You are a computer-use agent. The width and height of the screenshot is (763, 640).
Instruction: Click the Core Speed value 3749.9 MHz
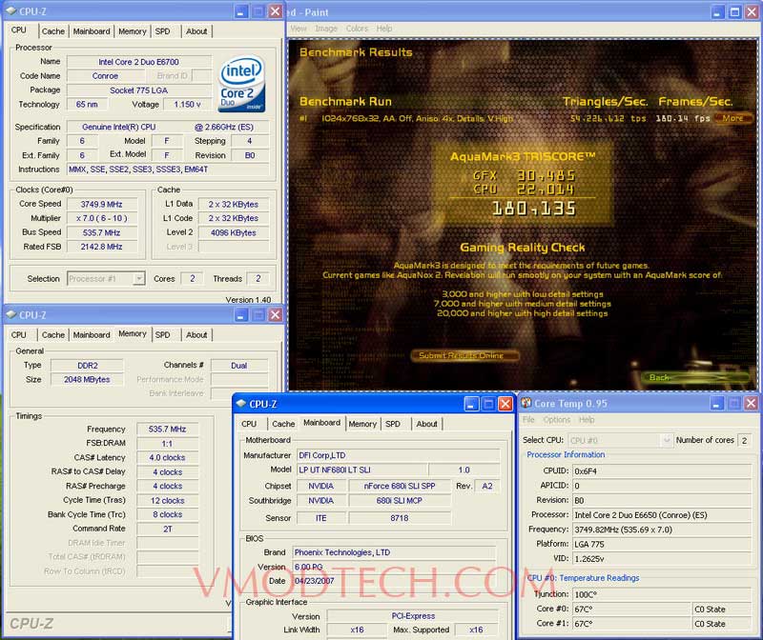click(102, 204)
